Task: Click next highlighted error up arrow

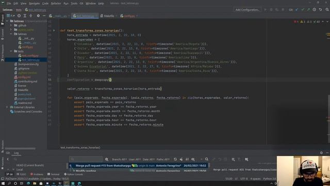Action: (323, 22)
